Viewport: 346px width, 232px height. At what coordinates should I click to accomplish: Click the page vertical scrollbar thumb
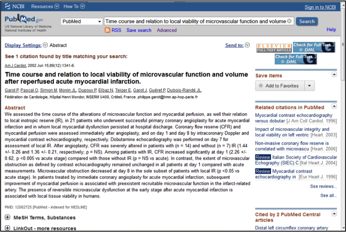(x=343, y=44)
